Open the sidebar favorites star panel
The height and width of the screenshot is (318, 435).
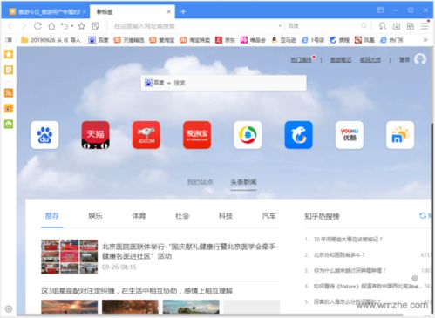tap(9, 54)
